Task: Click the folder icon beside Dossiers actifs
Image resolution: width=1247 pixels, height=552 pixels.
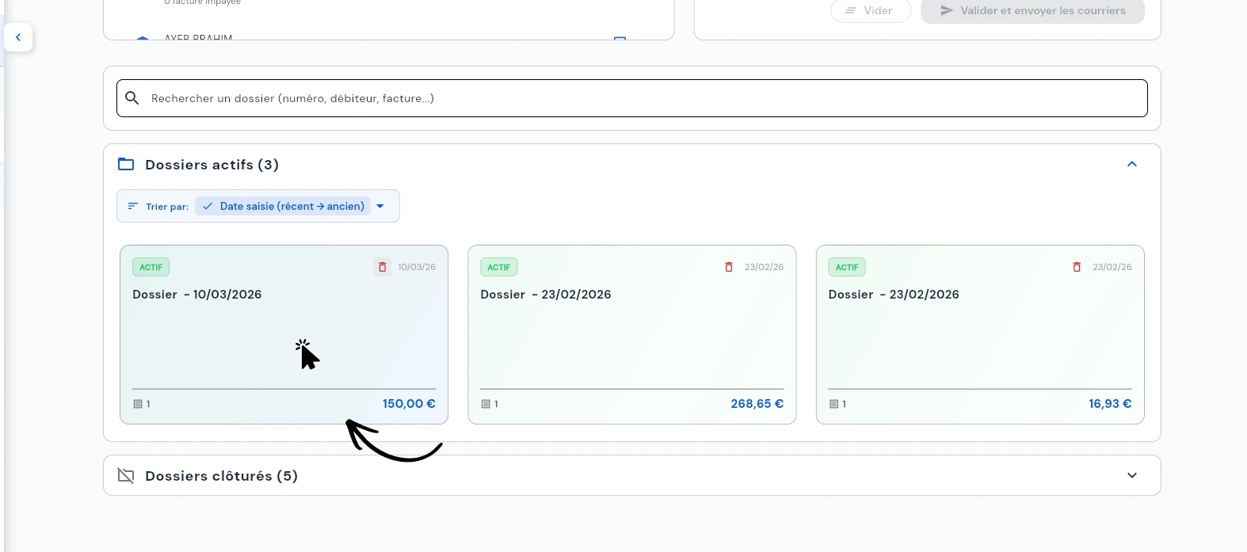Action: [x=126, y=165]
